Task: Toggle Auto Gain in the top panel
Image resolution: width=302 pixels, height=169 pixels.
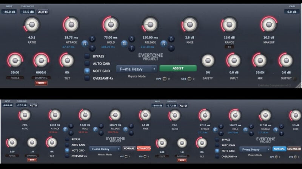Action: pos(87,64)
